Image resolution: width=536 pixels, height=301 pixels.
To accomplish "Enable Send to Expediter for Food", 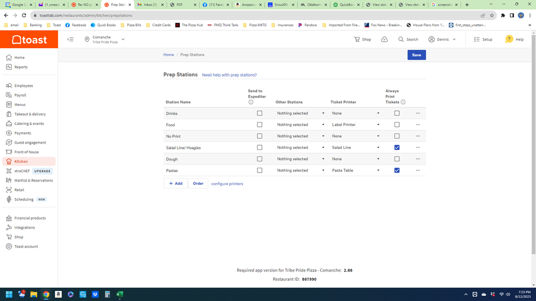I will [x=260, y=125].
